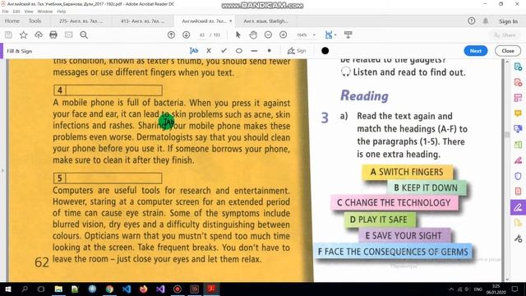The width and height of the screenshot is (526, 296).
Task: Bookmark file with the star icon
Action: coord(24,35)
